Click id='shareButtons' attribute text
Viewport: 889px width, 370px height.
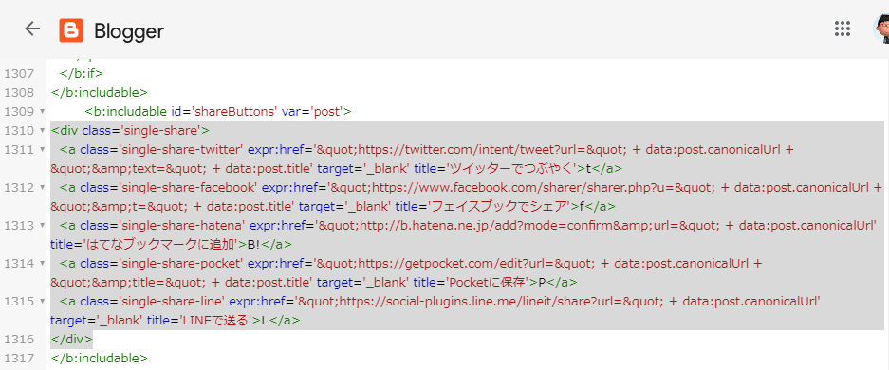click(224, 112)
